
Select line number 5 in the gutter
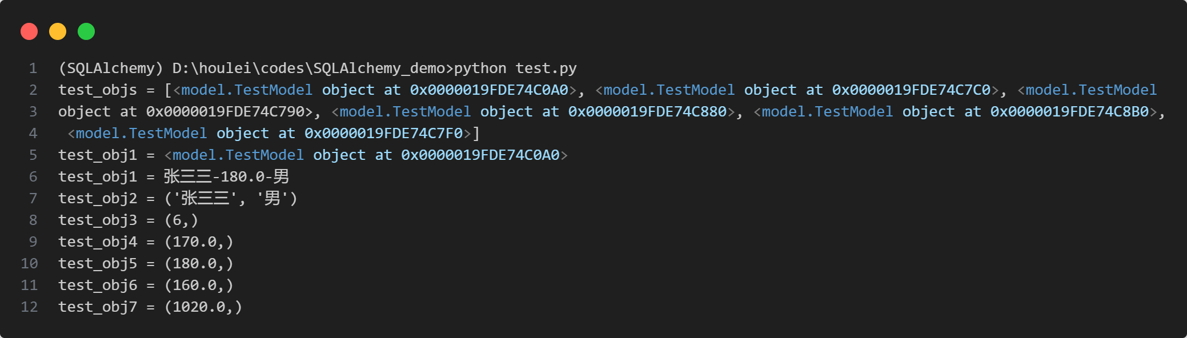(33, 155)
